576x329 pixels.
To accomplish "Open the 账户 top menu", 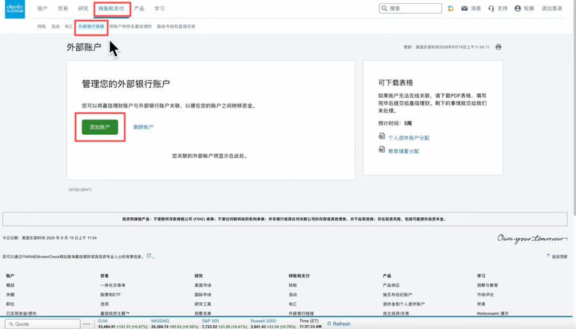I will click(x=42, y=8).
